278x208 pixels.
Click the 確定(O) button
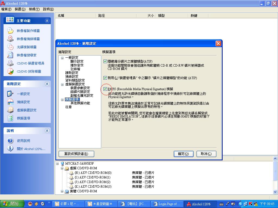[x=183, y=154]
